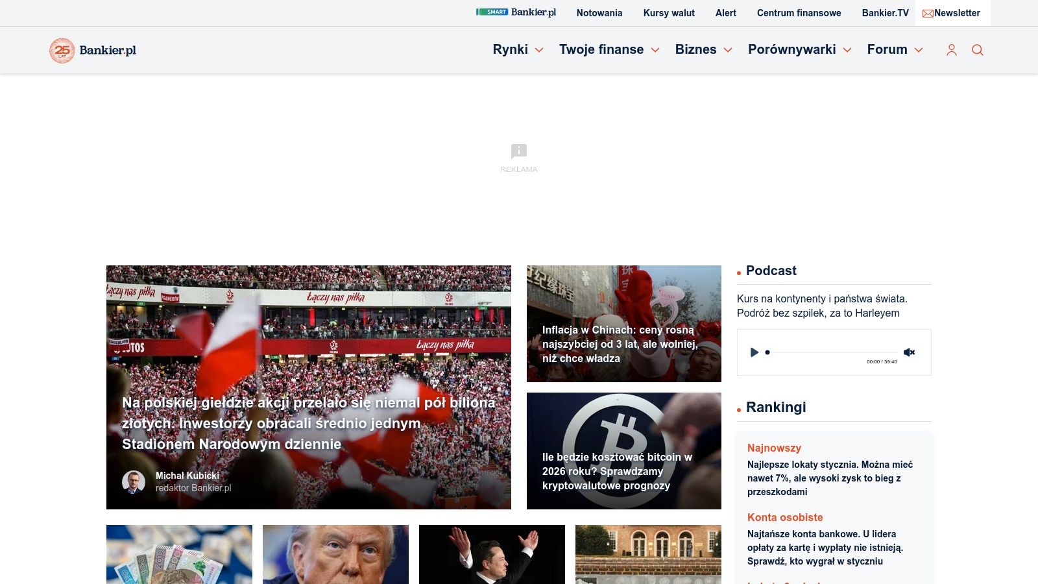Click the REKLAMA ad info icon
Image resolution: width=1038 pixels, height=584 pixels.
pyautogui.click(x=519, y=151)
